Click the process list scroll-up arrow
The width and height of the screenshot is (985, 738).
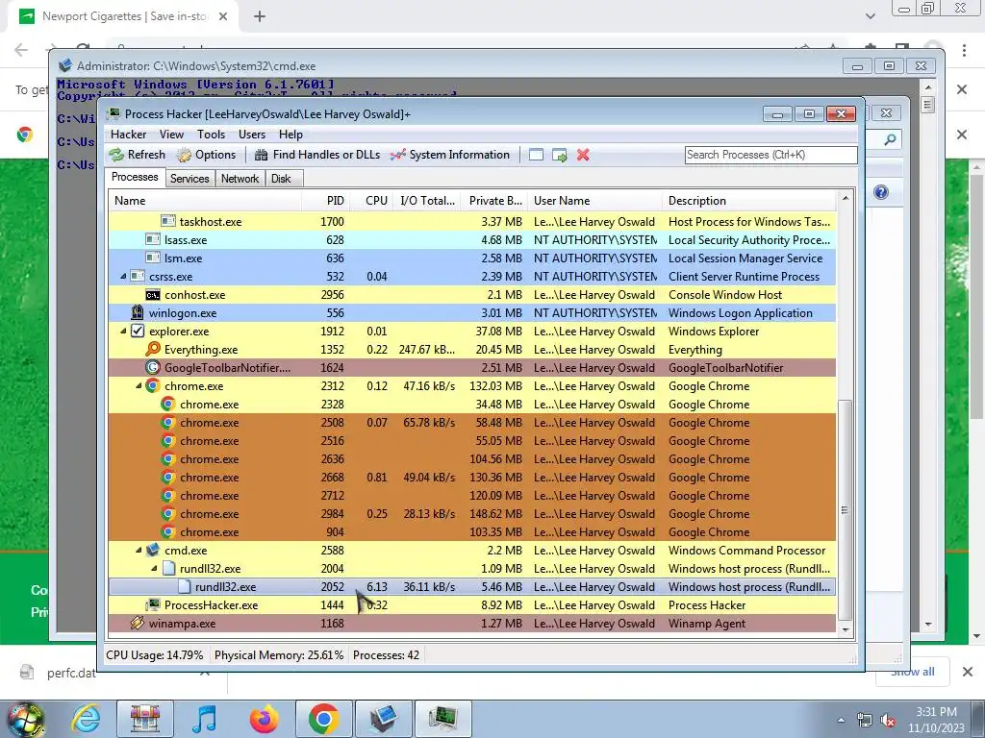click(x=845, y=198)
